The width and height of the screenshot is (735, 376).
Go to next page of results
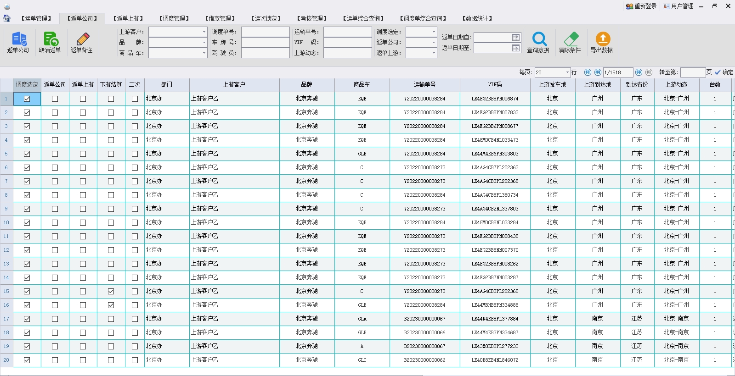coord(639,72)
